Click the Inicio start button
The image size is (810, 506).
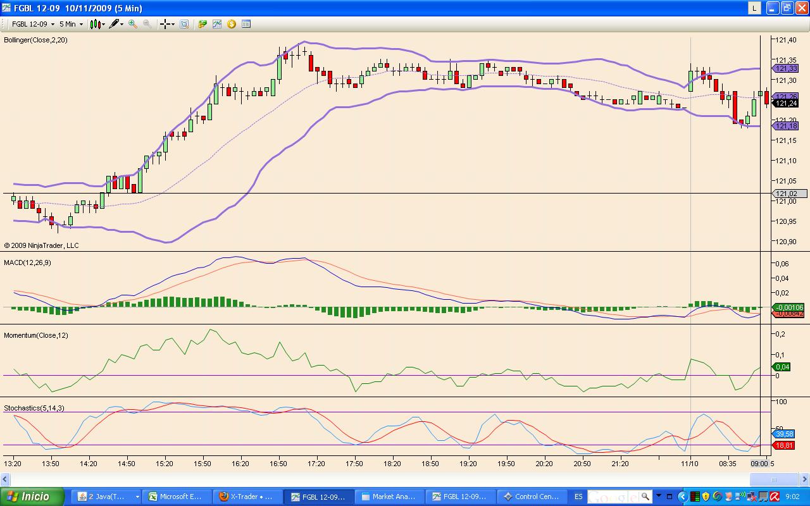33,497
